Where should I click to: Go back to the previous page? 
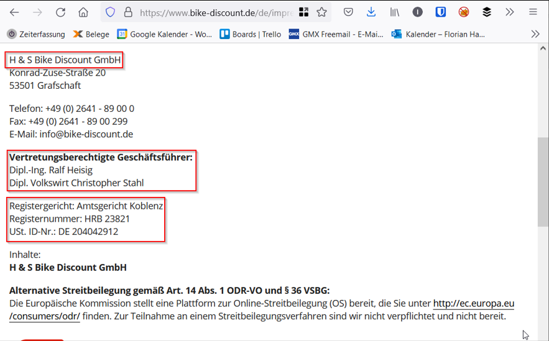click(x=14, y=12)
